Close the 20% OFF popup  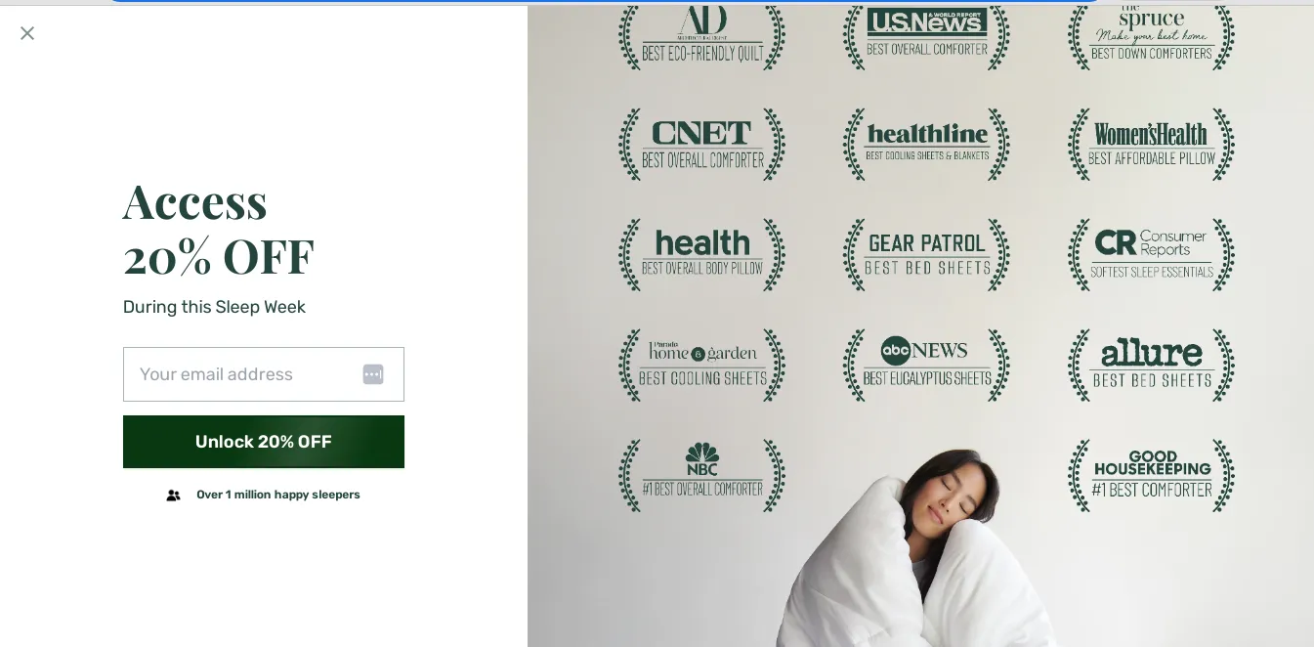(27, 33)
